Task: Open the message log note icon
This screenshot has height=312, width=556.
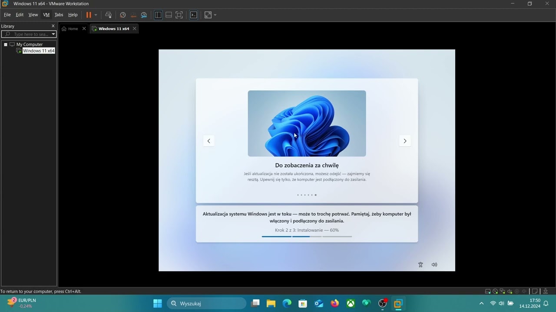Action: [535, 291]
